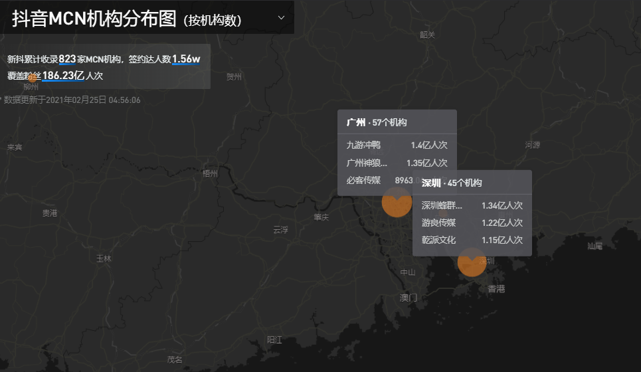This screenshot has width=641, height=372.
Task: Click the 中山 city label on map
Action: click(408, 272)
